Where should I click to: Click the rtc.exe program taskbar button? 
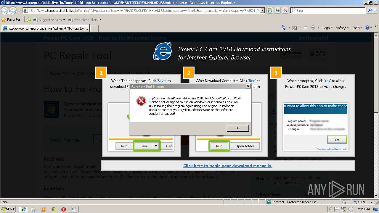click(73, 209)
